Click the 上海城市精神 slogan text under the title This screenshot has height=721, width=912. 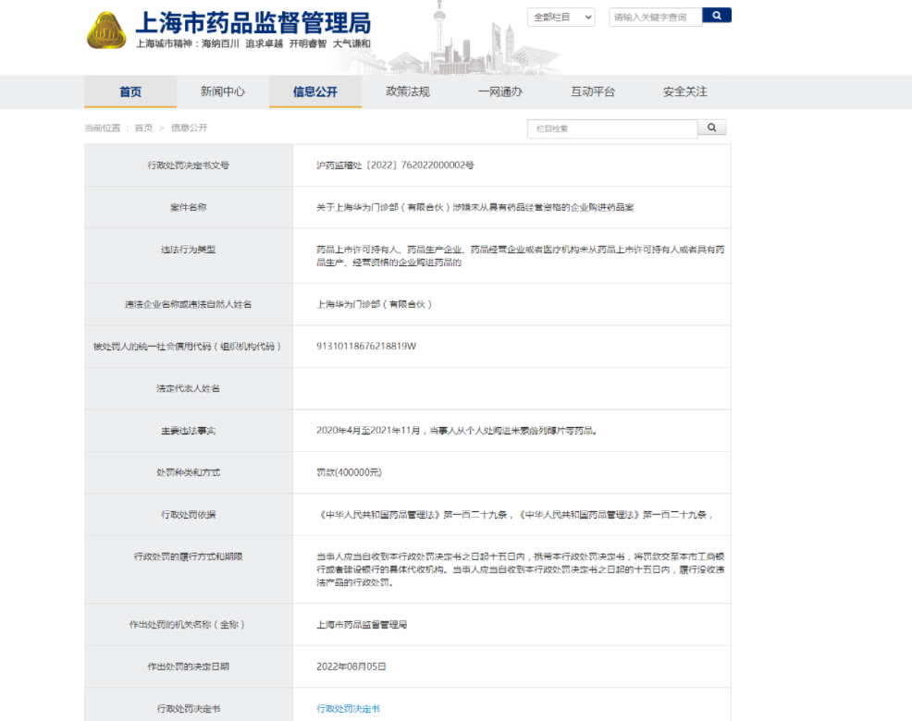pos(253,43)
